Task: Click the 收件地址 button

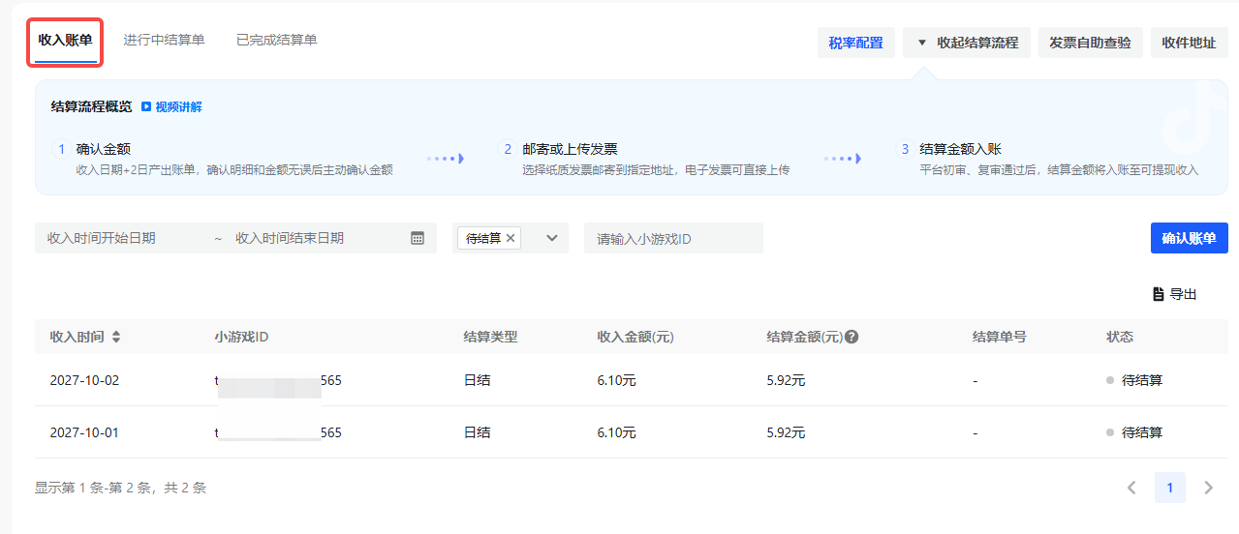Action: [1189, 43]
